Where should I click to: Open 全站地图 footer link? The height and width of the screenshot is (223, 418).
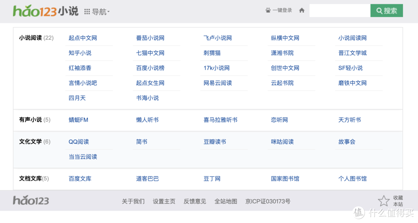(226, 201)
